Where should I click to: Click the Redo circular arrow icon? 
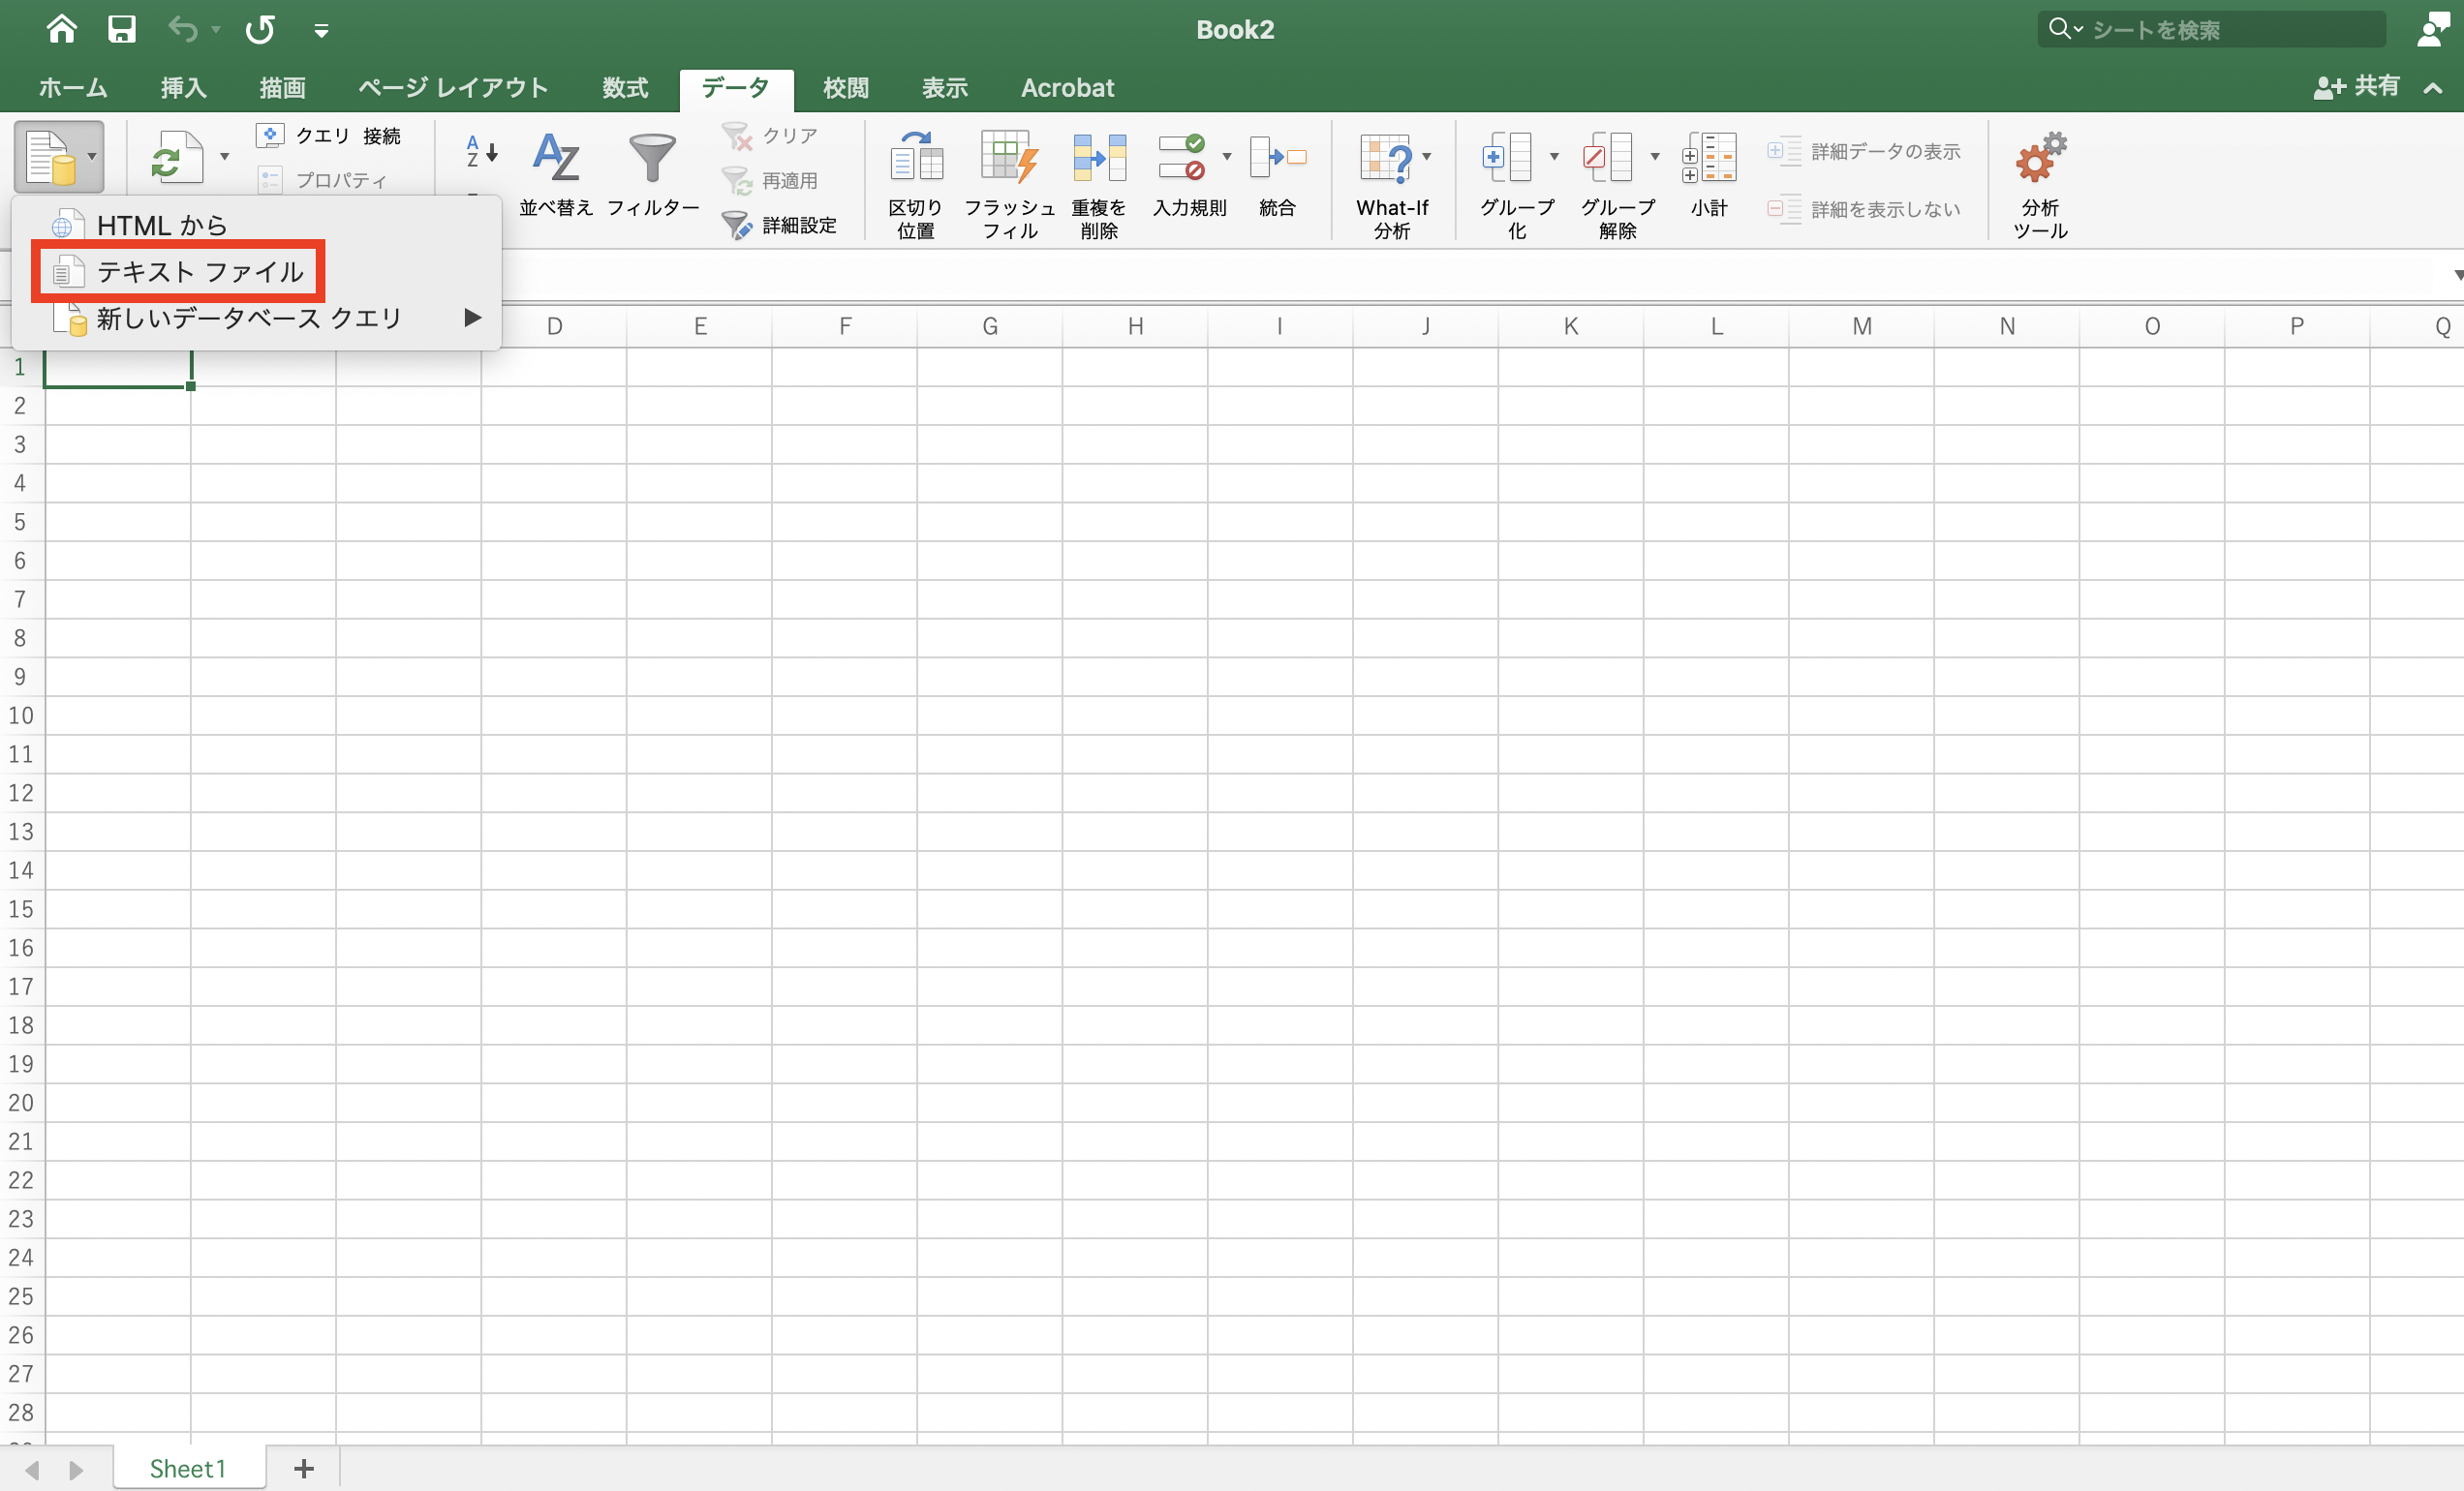260,29
